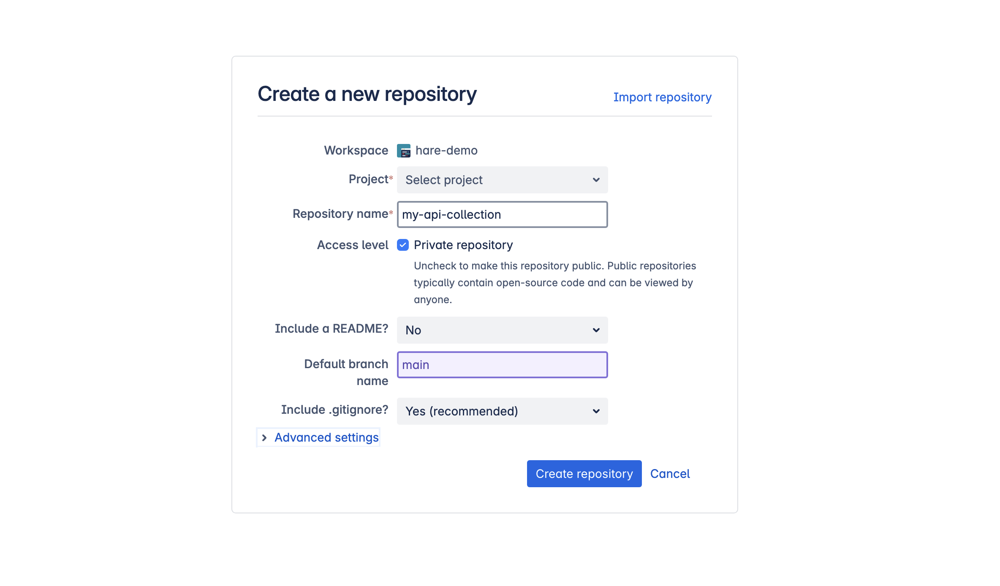Click the blue checkmark icon beside Private repository
The width and height of the screenshot is (1000, 586).
click(x=403, y=245)
